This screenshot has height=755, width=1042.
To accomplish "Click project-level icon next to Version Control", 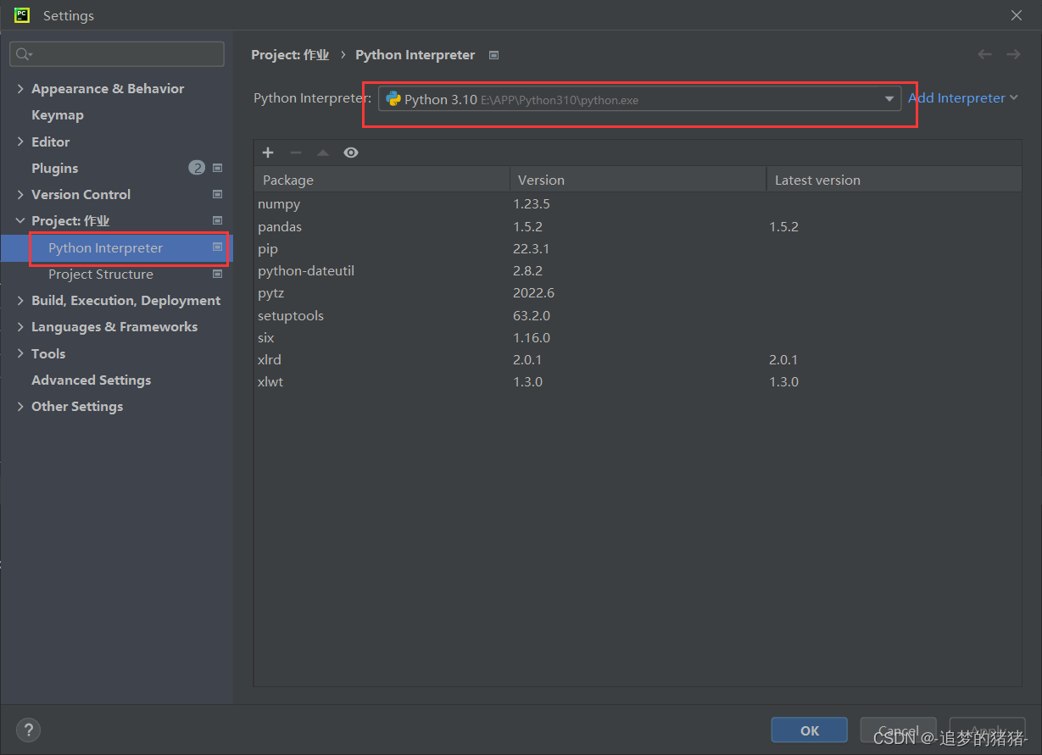I will click(218, 194).
